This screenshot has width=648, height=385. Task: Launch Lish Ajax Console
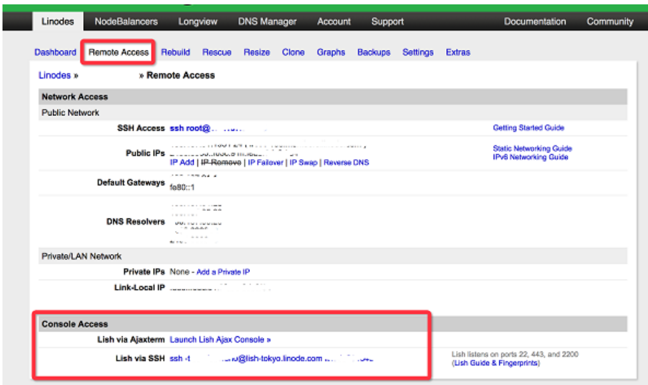220,339
